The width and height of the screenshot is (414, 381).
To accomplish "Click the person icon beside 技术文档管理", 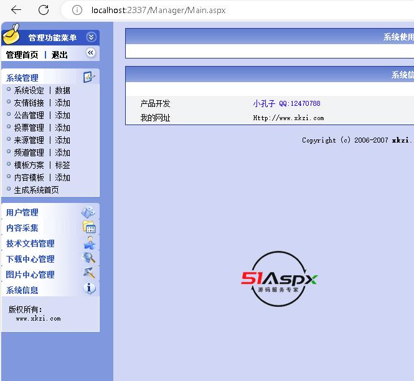I will click(90, 243).
